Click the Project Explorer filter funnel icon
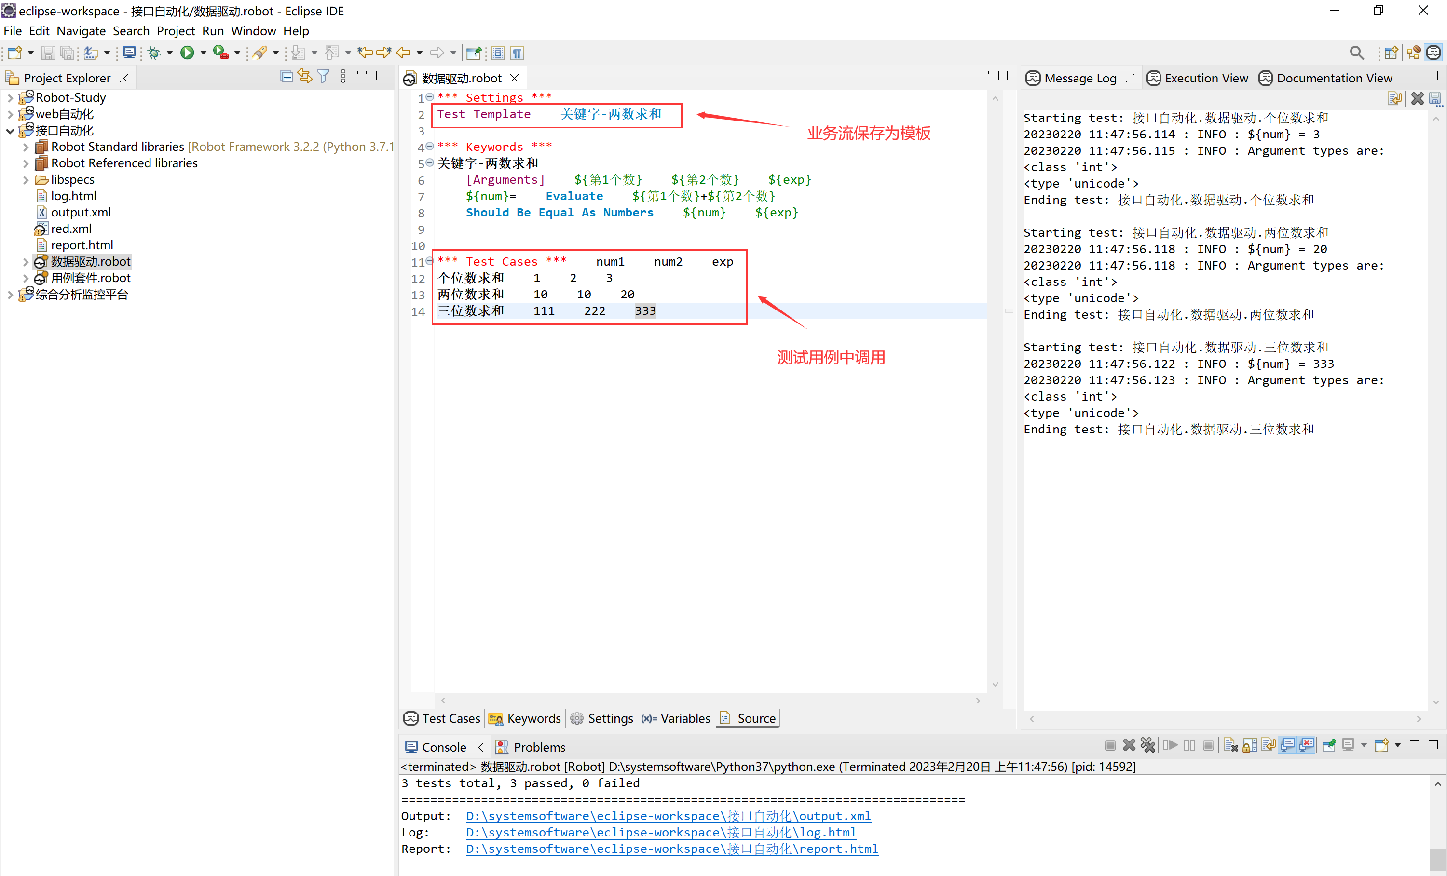 pyautogui.click(x=323, y=76)
